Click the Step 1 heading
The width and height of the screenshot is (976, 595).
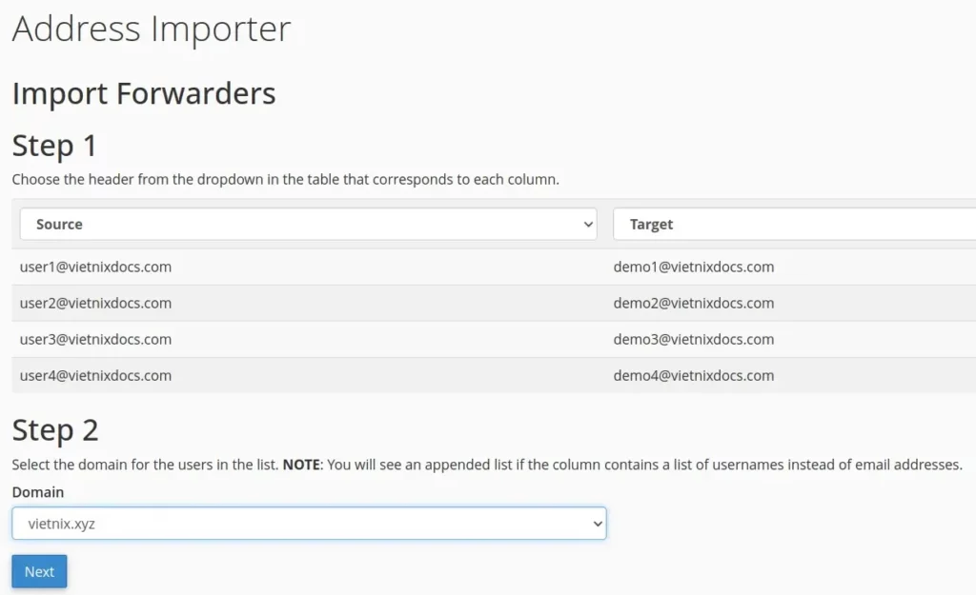pyautogui.click(x=54, y=146)
